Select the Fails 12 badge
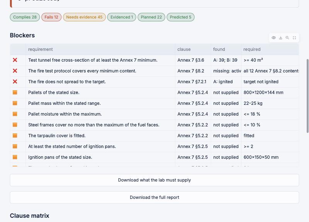This screenshot has width=309, height=222. (51, 17)
